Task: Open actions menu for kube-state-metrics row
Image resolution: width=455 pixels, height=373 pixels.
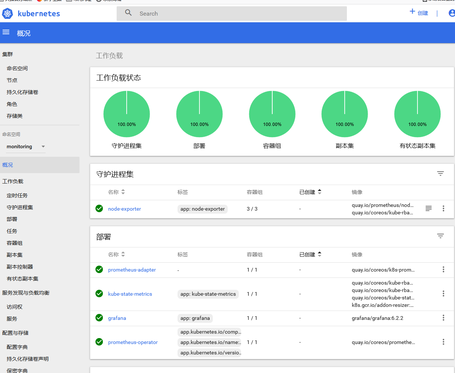Action: 443,293
